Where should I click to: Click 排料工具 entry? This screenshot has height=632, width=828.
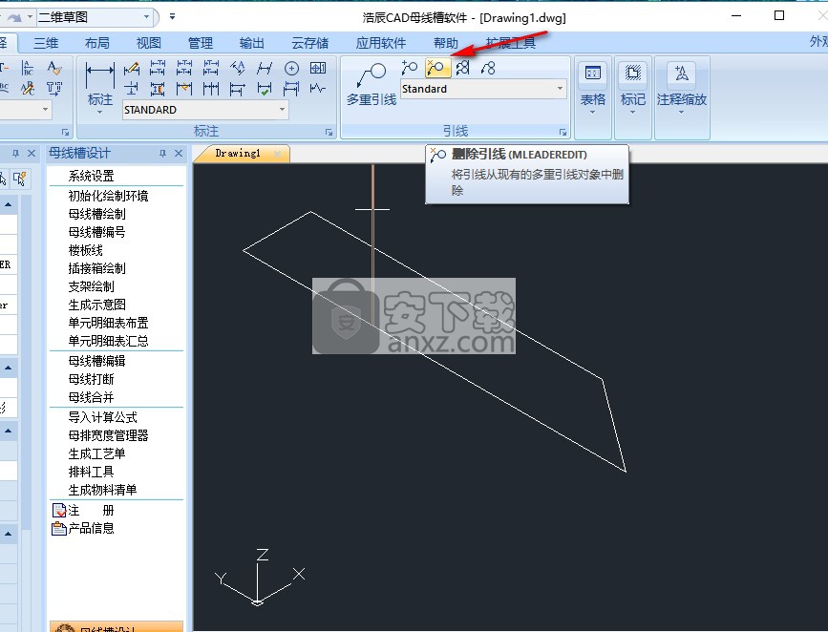click(91, 472)
